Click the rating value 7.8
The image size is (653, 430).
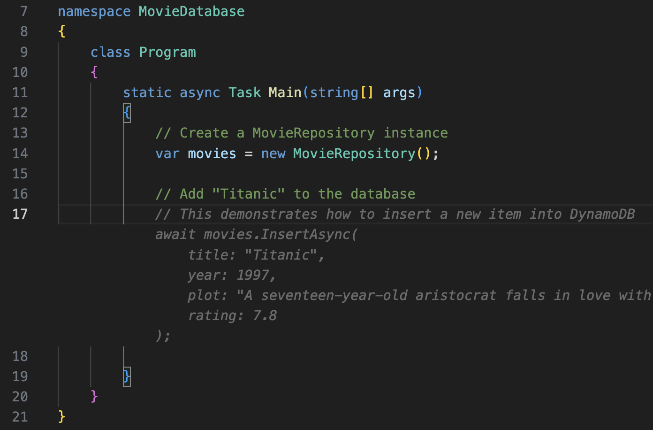[266, 315]
